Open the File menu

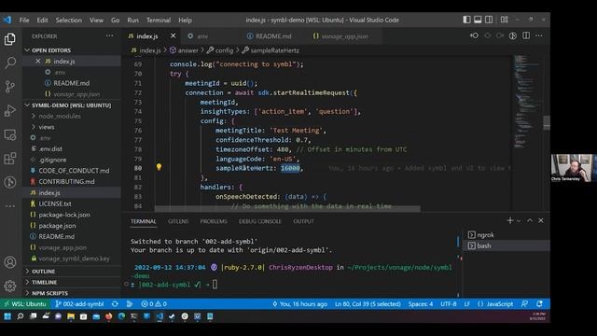coord(24,21)
